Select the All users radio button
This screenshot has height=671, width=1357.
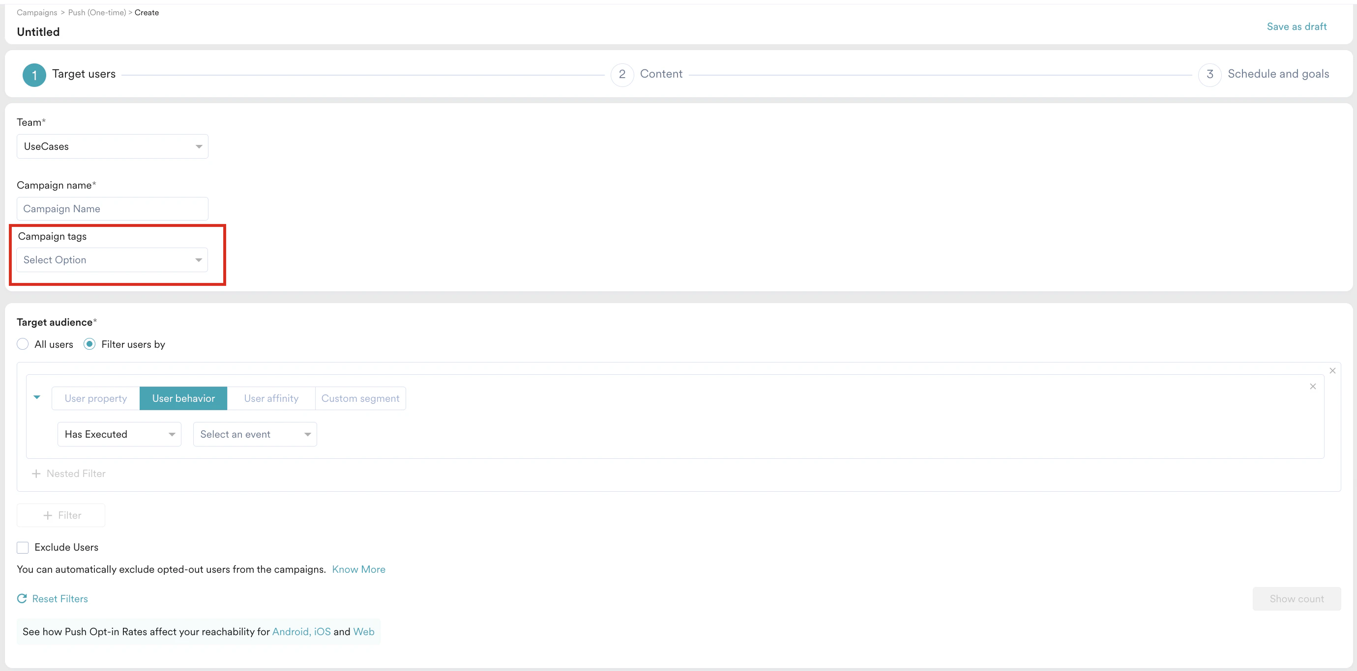(x=23, y=344)
